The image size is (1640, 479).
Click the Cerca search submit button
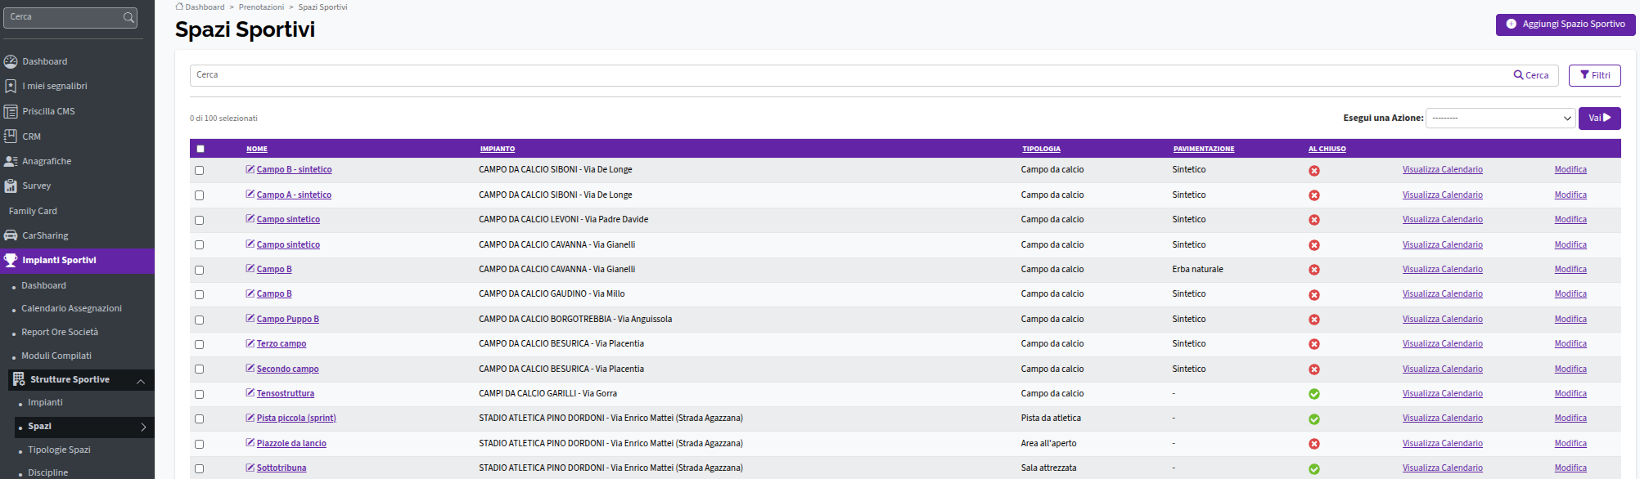1531,75
